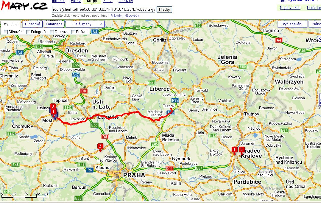Viewport: 321px width, 203px height.
Task: Click red map marker number 2
Action: point(100,146)
